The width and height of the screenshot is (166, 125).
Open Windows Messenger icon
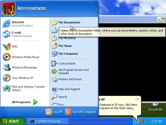[6, 67]
